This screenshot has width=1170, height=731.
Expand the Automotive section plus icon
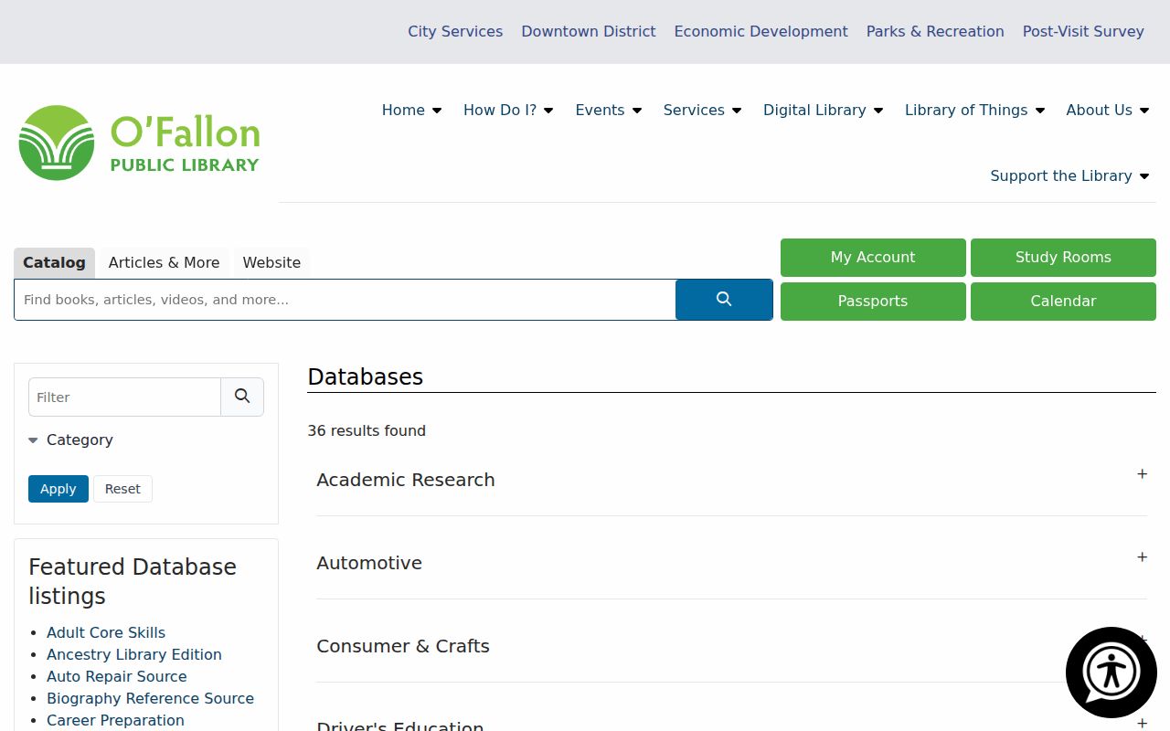click(1142, 557)
